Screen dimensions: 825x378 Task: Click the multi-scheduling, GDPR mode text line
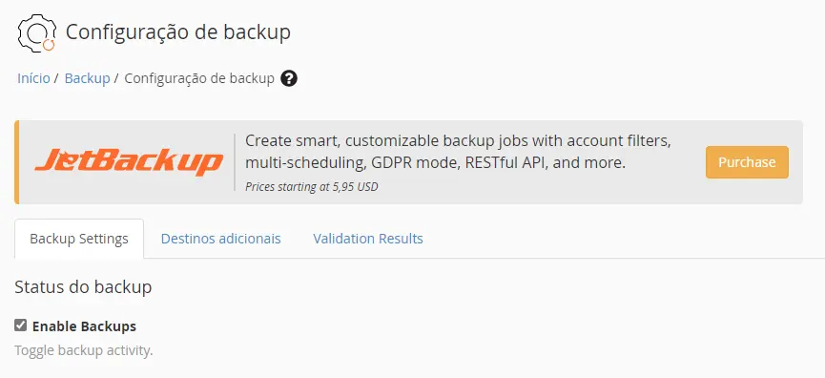click(436, 163)
